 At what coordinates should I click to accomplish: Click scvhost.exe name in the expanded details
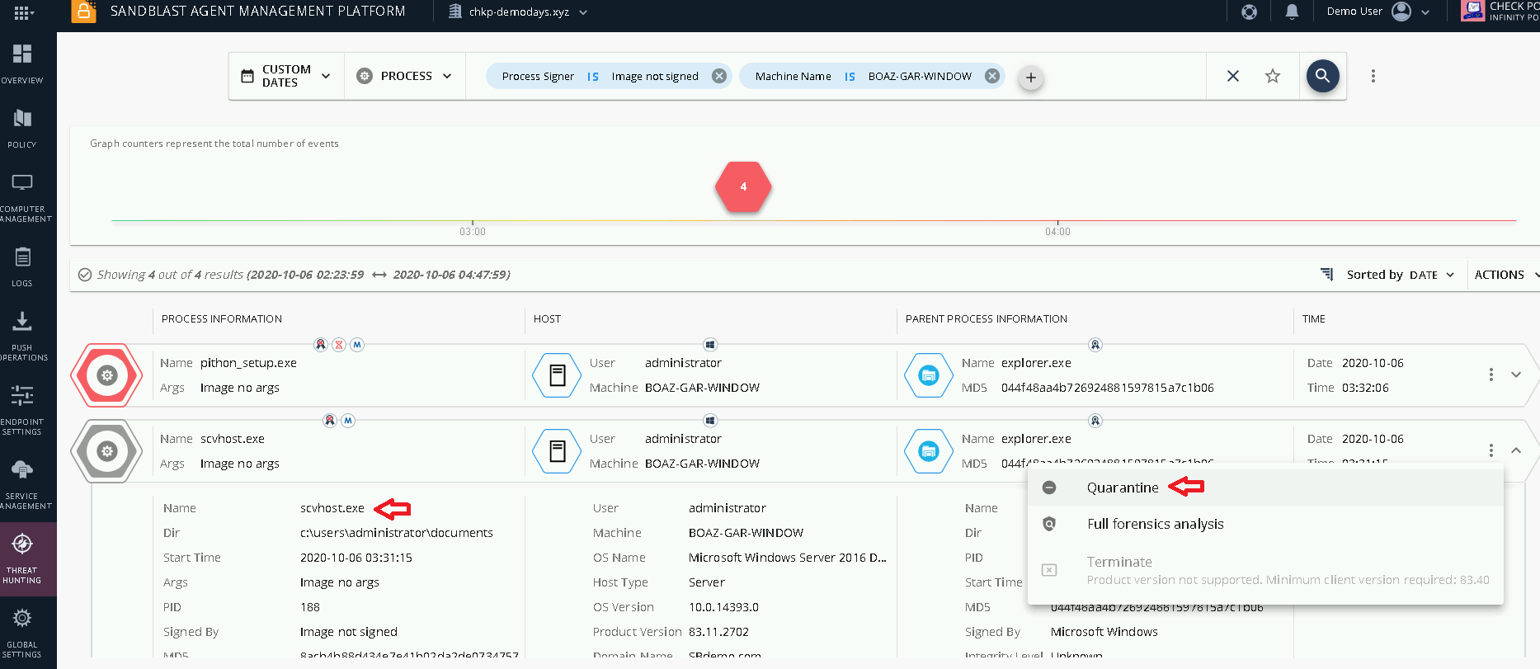click(332, 508)
